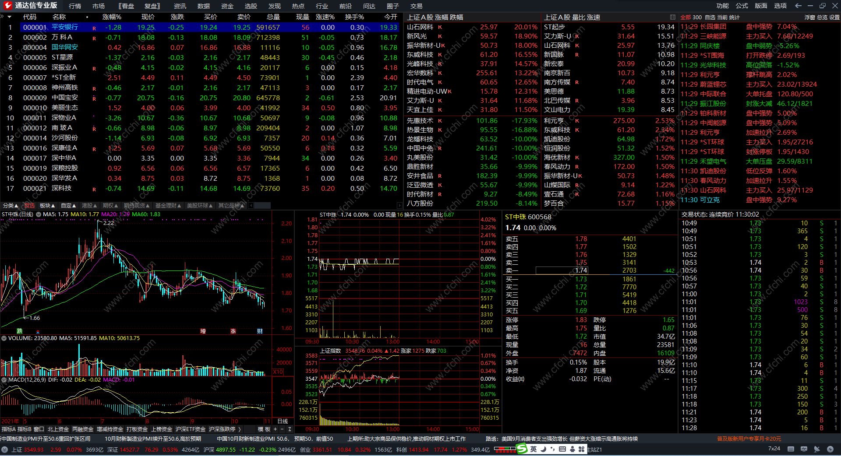Click the punctuation icon in the IME bar
Viewport: 841px width, 456px height.
(552, 449)
